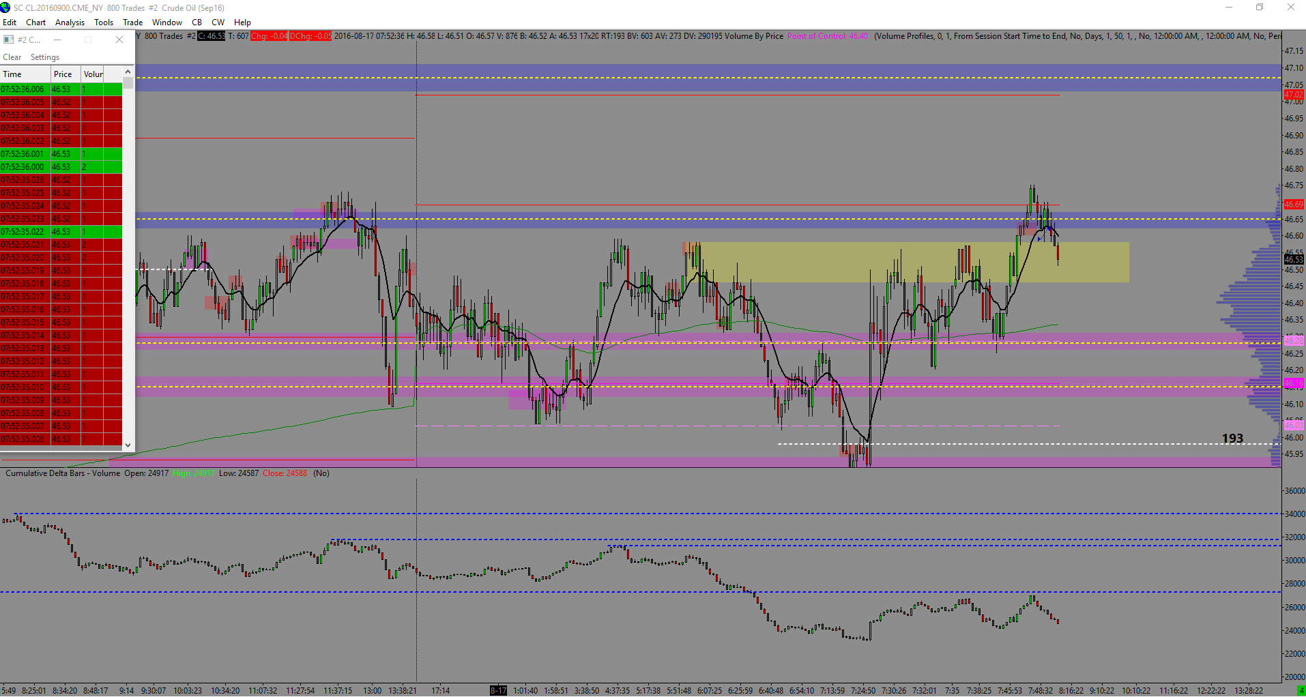
Task: Click the red Chg: -0.04 label
Action: 269,36
